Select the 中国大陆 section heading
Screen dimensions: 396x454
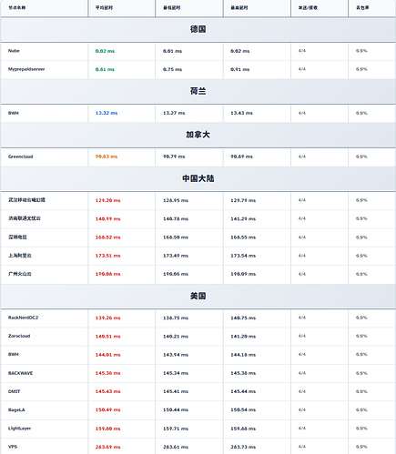(x=198, y=178)
